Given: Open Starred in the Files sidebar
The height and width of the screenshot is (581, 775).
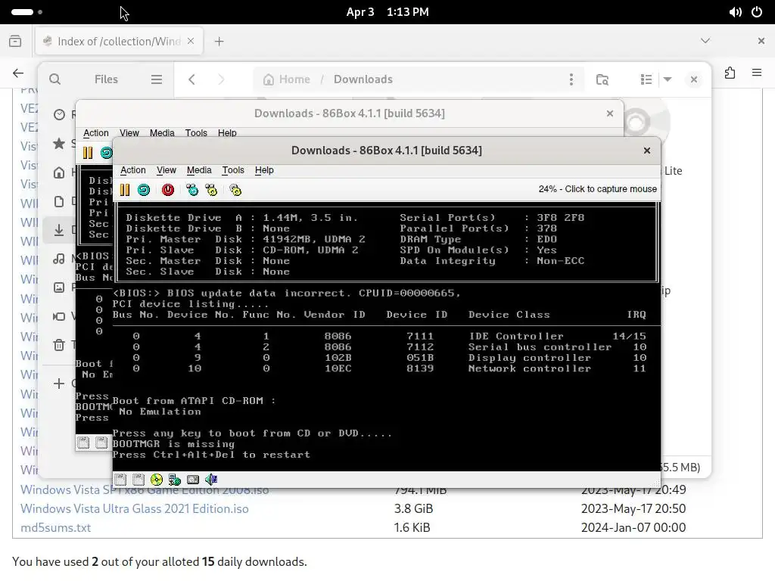Looking at the screenshot, I should point(59,144).
